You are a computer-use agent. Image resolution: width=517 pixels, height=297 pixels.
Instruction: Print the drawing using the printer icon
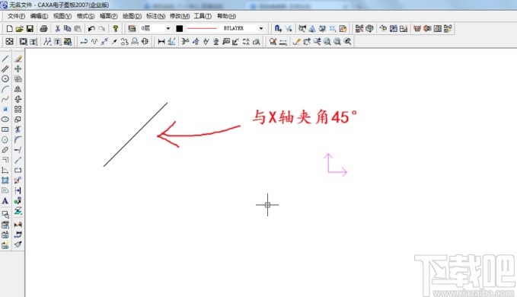[x=43, y=29]
